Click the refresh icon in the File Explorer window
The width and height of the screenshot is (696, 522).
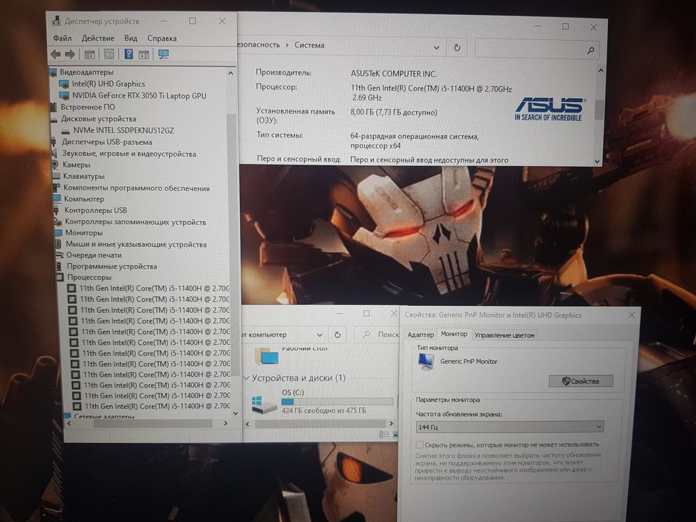pos(337,334)
